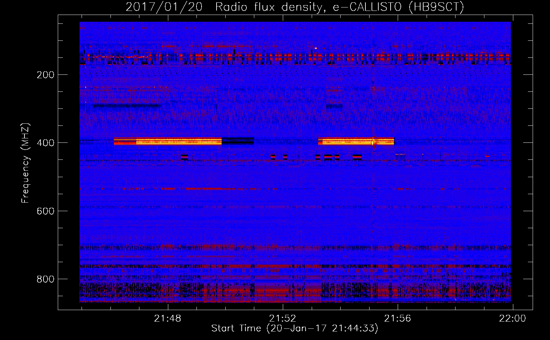Click the 'Start Time (20-Jan-17 21:44:33)' label
The height and width of the screenshot is (340, 550).
[295, 328]
